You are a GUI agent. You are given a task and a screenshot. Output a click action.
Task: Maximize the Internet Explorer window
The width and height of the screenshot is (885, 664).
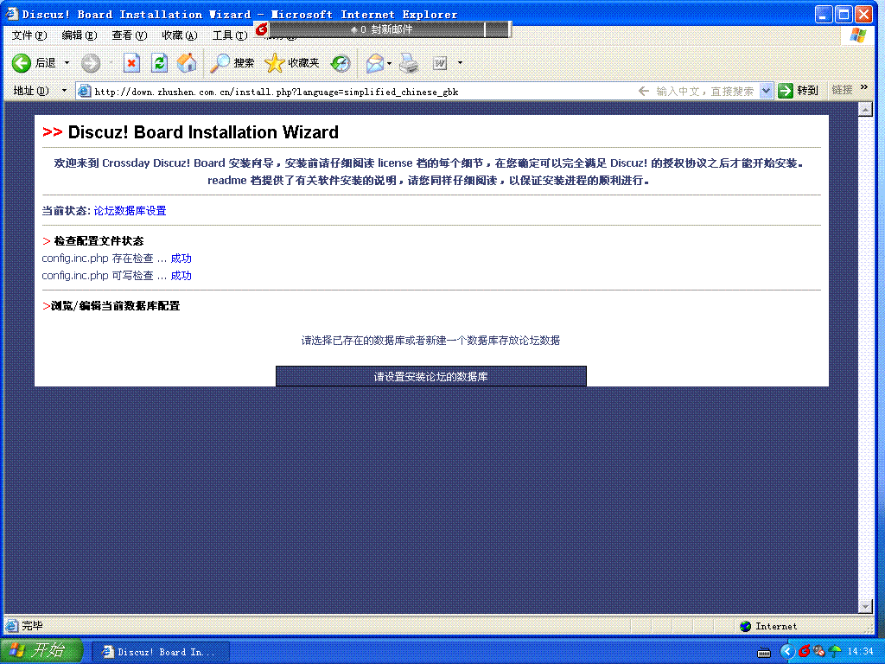844,14
